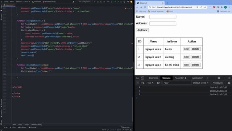Image resolution: width=232 pixels, height=131 pixels.
Task: Open DevTools settings gear
Action: (x=219, y=78)
